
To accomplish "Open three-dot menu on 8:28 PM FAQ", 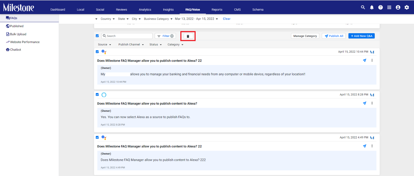I will tap(372, 103).
